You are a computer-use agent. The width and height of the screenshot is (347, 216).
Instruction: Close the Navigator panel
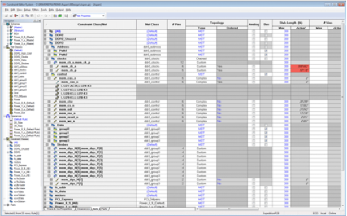point(40,20)
